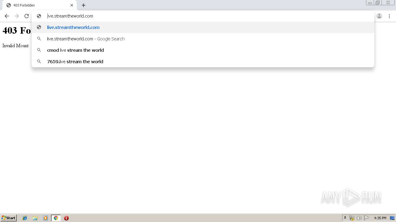Screen dimensions: 396x222
Task: Open the volume tray icon
Action: tap(359, 218)
